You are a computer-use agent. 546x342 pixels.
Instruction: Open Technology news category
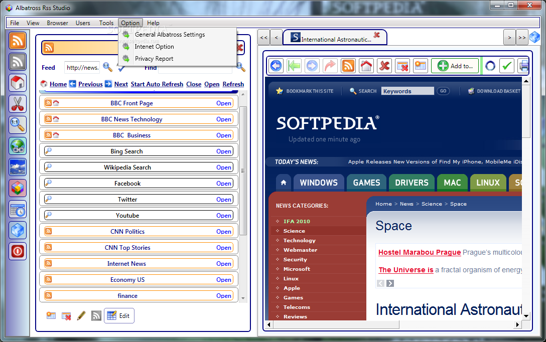click(299, 240)
